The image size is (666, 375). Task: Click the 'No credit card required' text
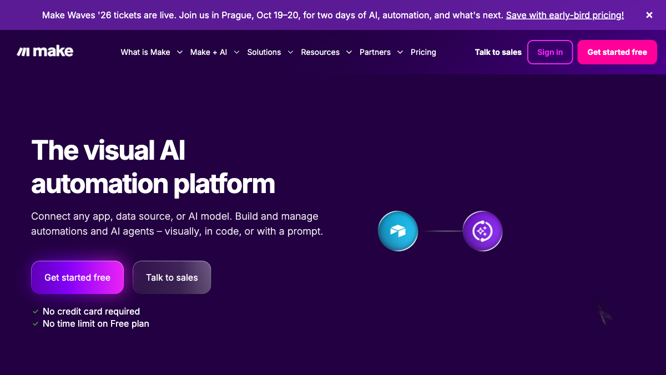[91, 312]
